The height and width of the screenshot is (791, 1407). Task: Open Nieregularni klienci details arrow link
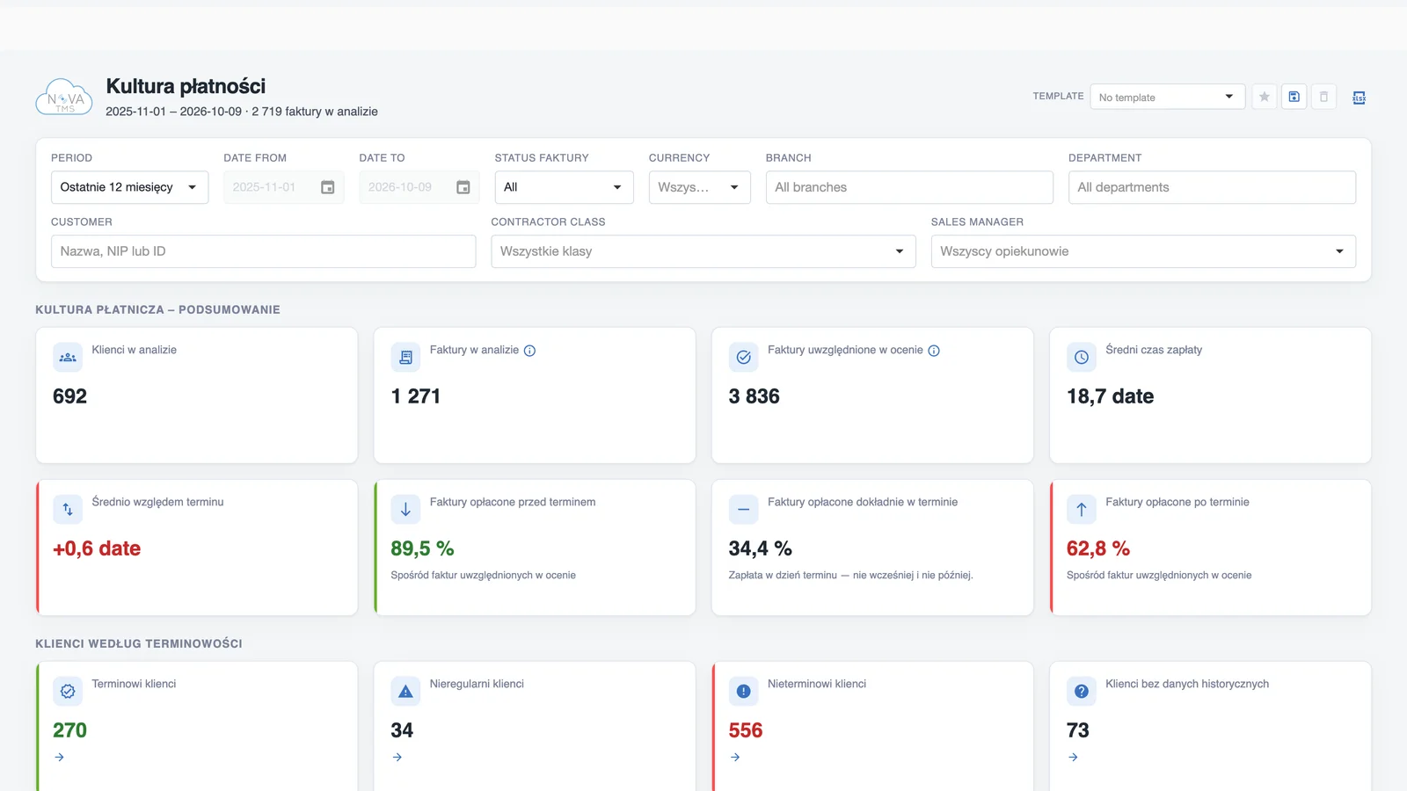tap(397, 758)
